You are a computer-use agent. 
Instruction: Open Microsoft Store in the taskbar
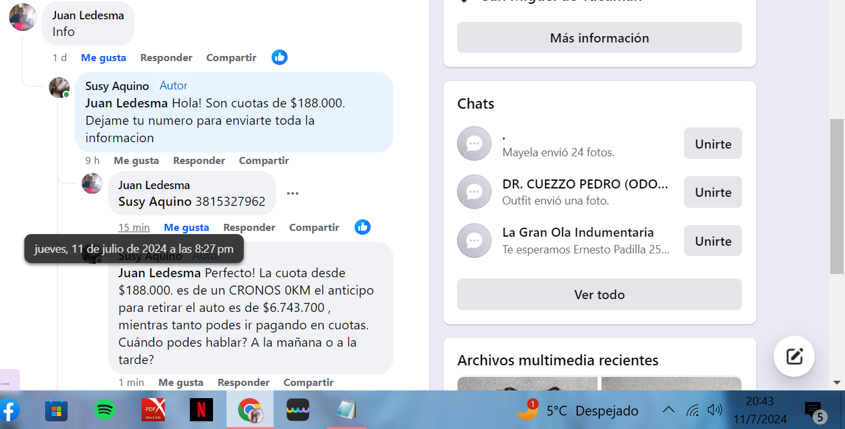tap(56, 410)
